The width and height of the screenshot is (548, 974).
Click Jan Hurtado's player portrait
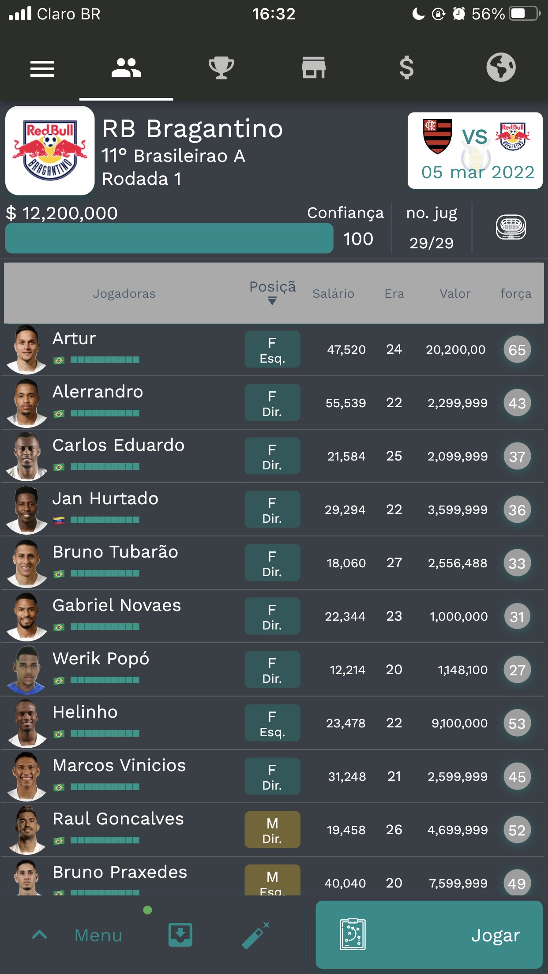[x=26, y=510]
